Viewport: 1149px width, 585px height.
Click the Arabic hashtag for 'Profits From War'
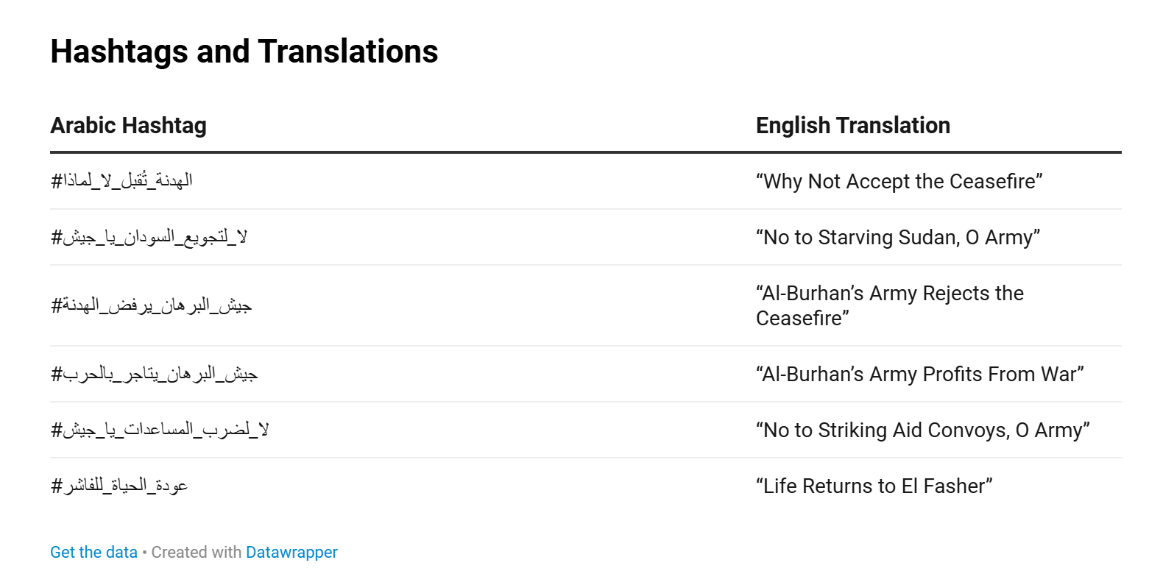click(154, 374)
